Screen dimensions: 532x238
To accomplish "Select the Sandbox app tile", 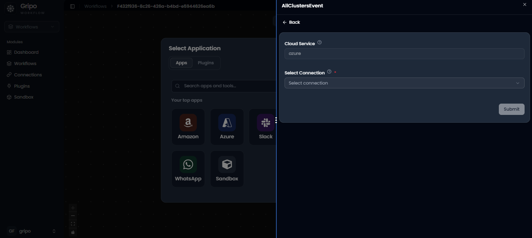I will [227, 169].
